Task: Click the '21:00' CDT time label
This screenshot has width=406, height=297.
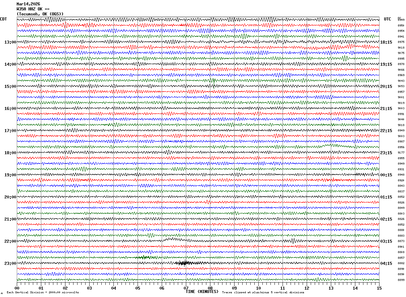Action: pyautogui.click(x=10, y=219)
